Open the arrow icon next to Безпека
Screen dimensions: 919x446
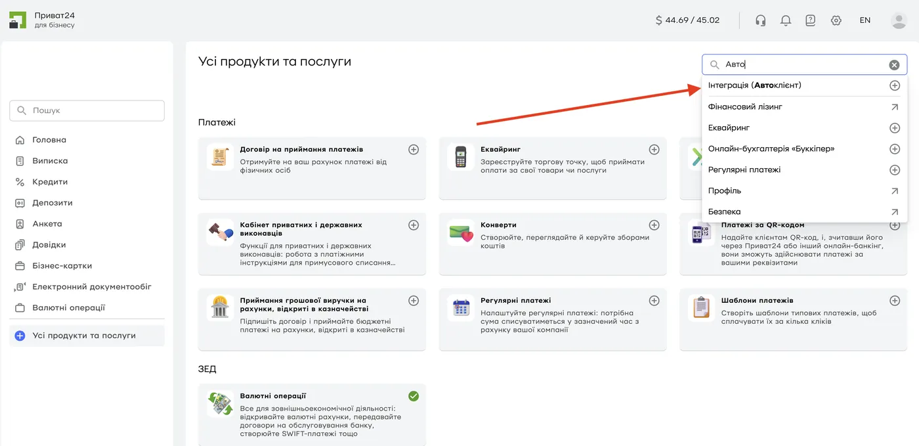tap(894, 212)
